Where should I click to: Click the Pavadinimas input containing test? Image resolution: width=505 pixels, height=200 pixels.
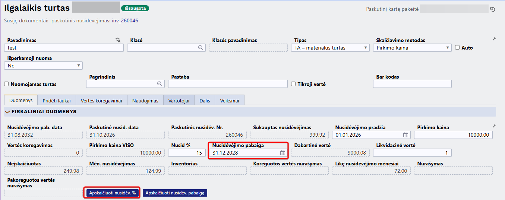(64, 48)
